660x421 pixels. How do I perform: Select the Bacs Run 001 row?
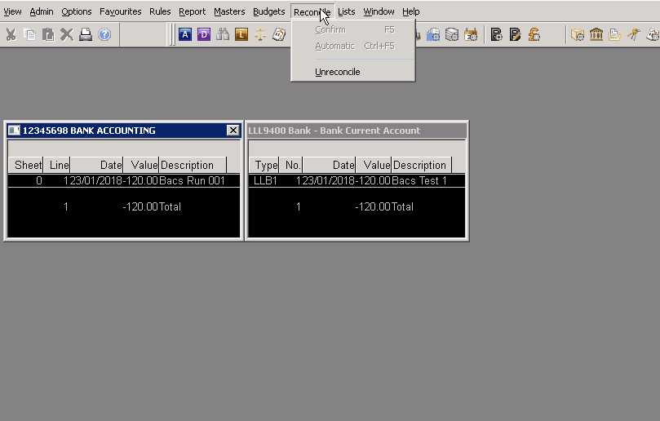pyautogui.click(x=122, y=180)
